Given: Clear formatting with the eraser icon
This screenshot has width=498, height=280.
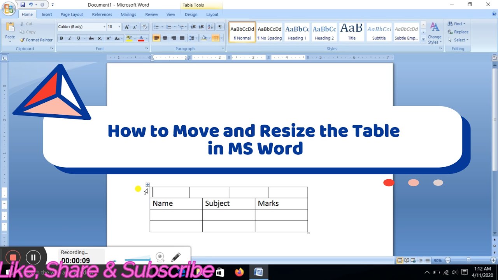Looking at the screenshot, I should coord(144,27).
